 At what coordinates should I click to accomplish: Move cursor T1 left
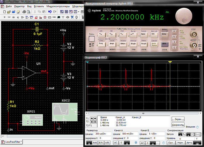(x=92, y=118)
